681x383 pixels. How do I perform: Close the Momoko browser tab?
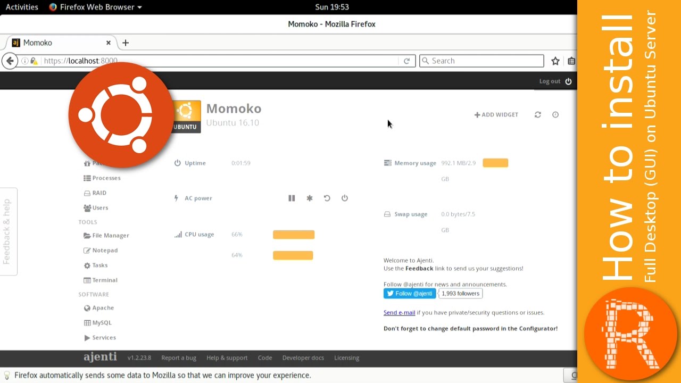point(109,43)
